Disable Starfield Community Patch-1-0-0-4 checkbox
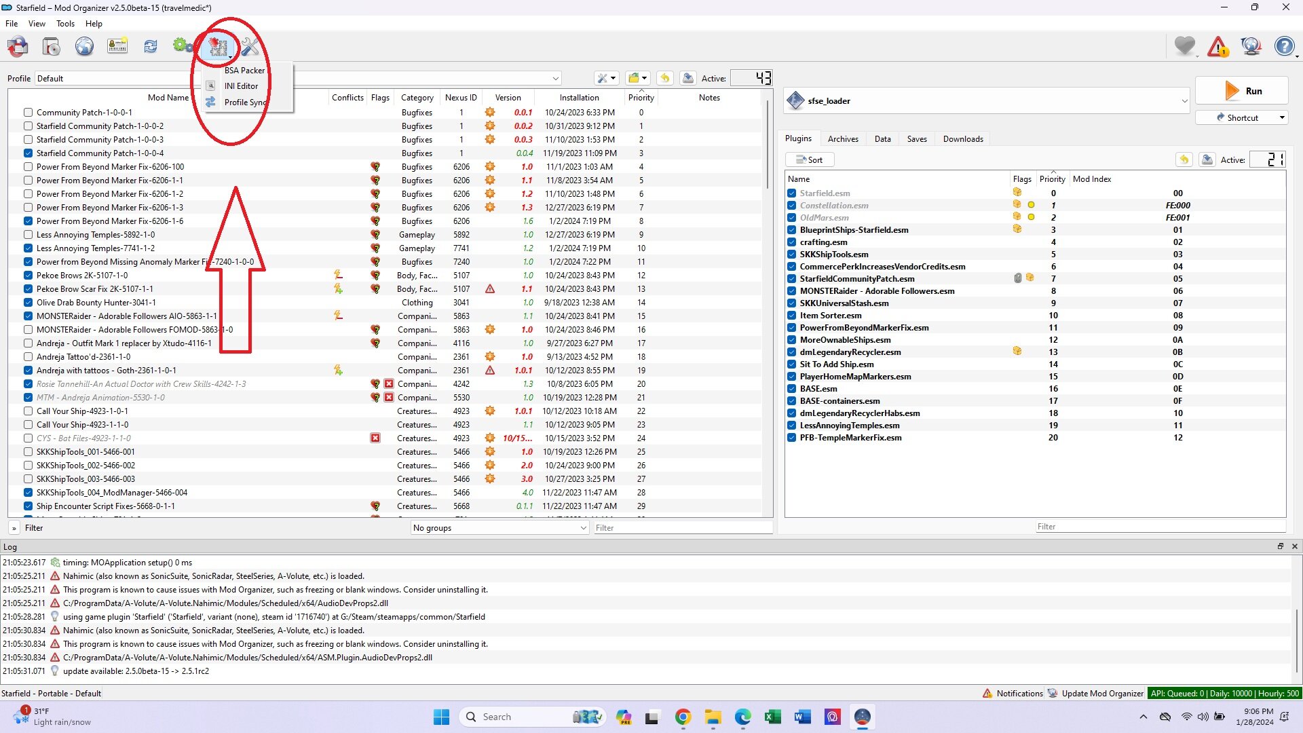1303x733 pixels. [28, 153]
